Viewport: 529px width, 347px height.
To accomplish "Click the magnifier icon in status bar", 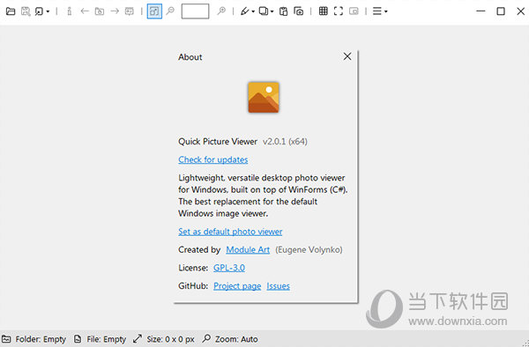I will 206,338.
